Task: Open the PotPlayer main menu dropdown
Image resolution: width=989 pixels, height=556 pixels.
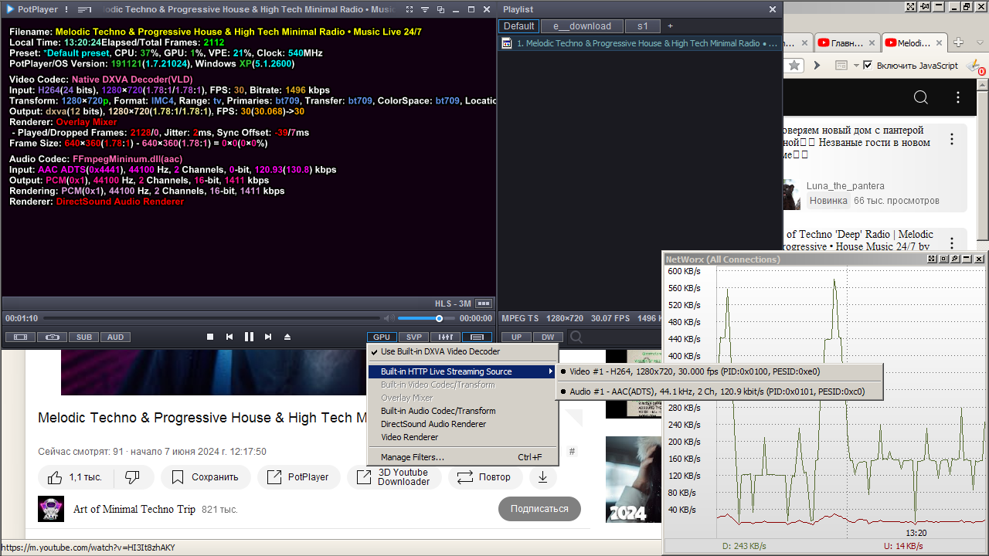Action: pyautogui.click(x=32, y=9)
